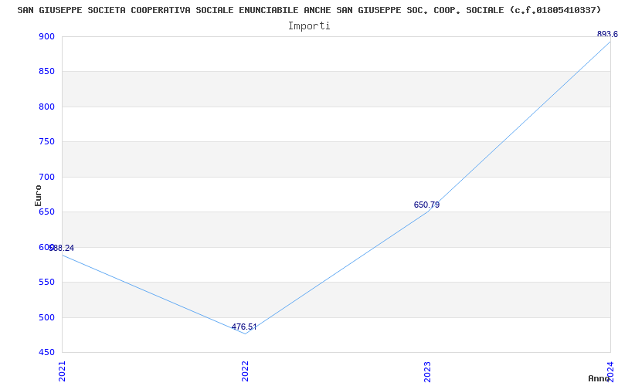Image resolution: width=618 pixels, height=386 pixels.
Task: Click the SAN GIUSEPPE SOCIETA COOPERATIVA heading
Action: pyautogui.click(x=310, y=10)
